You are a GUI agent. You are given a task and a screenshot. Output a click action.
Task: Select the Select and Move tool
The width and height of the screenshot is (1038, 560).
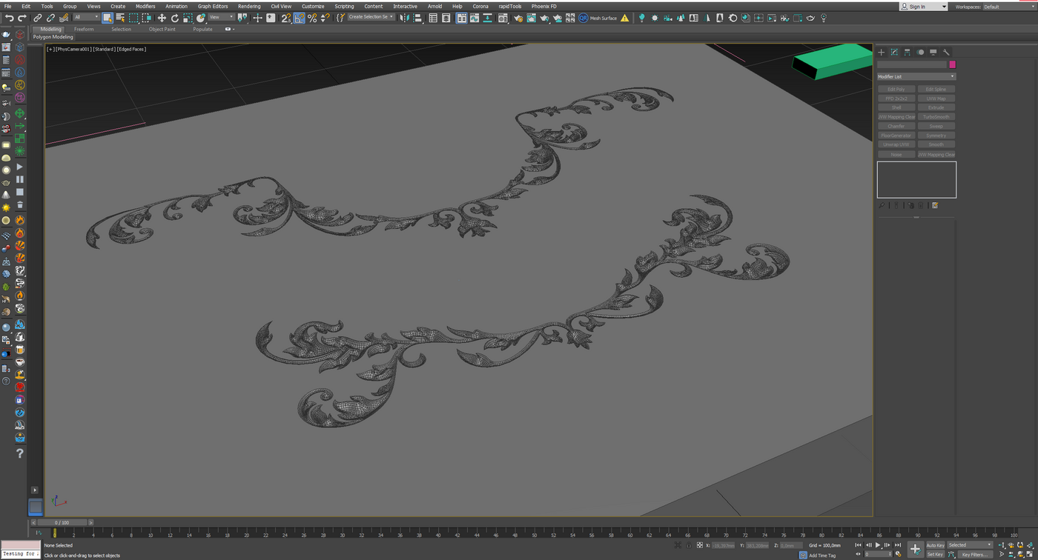coord(161,18)
